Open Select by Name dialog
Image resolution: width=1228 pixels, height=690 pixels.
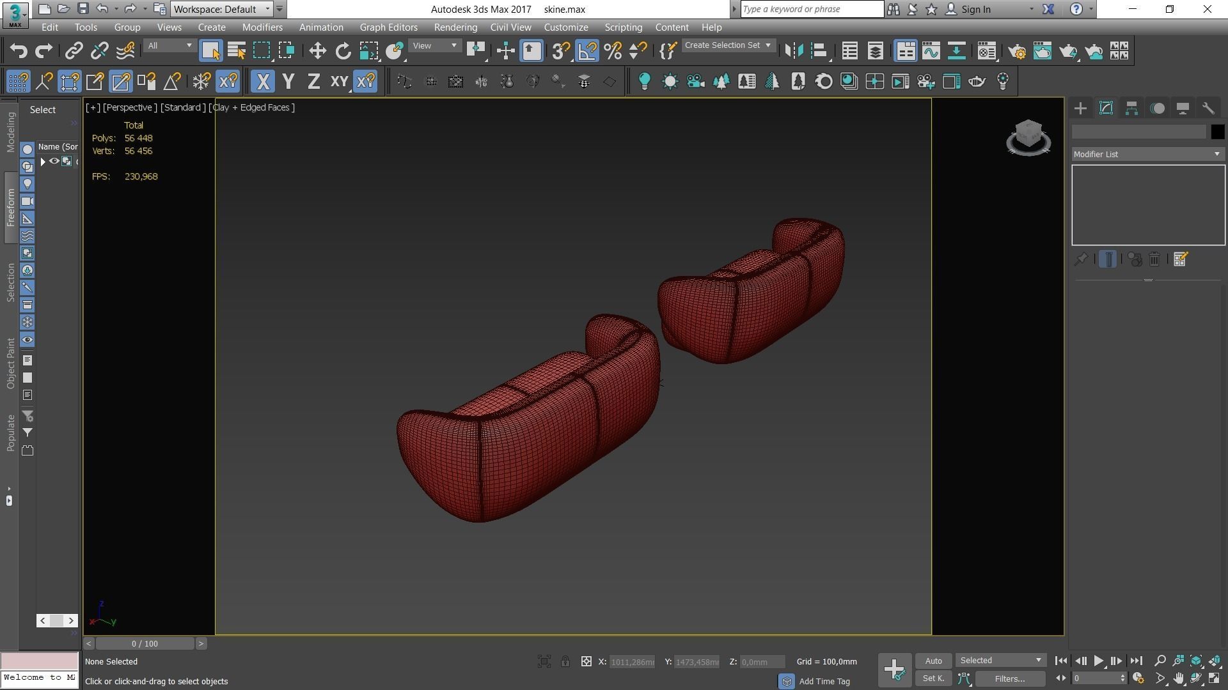pos(236,51)
